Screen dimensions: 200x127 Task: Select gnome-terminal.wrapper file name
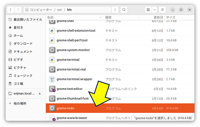point(74,79)
